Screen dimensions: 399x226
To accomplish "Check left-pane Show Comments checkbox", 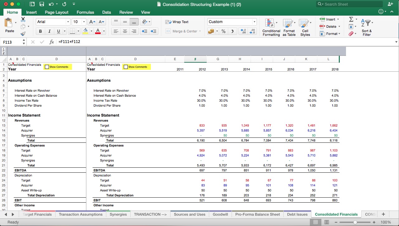I will point(47,67).
